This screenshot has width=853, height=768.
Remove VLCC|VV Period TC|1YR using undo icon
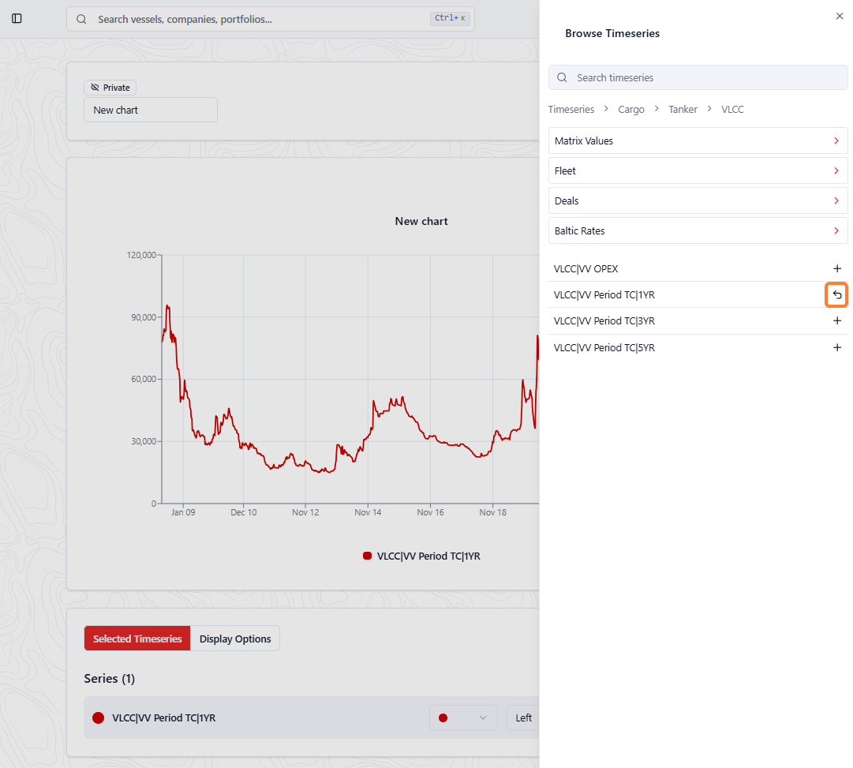coord(836,295)
